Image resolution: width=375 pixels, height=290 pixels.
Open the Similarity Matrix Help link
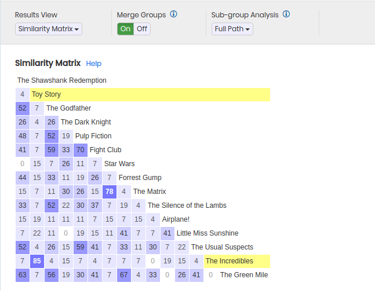(94, 64)
